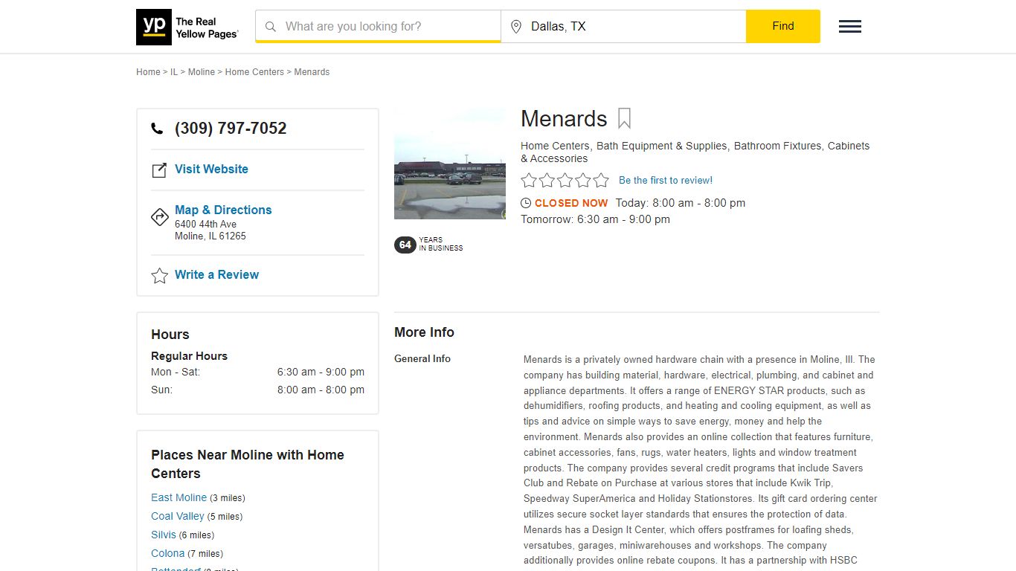Click the search magnifier icon
Screen dimensions: 1016x571
[271, 26]
